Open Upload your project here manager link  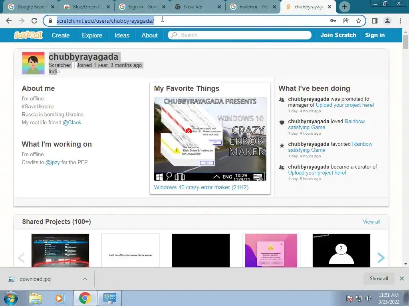(x=345, y=105)
